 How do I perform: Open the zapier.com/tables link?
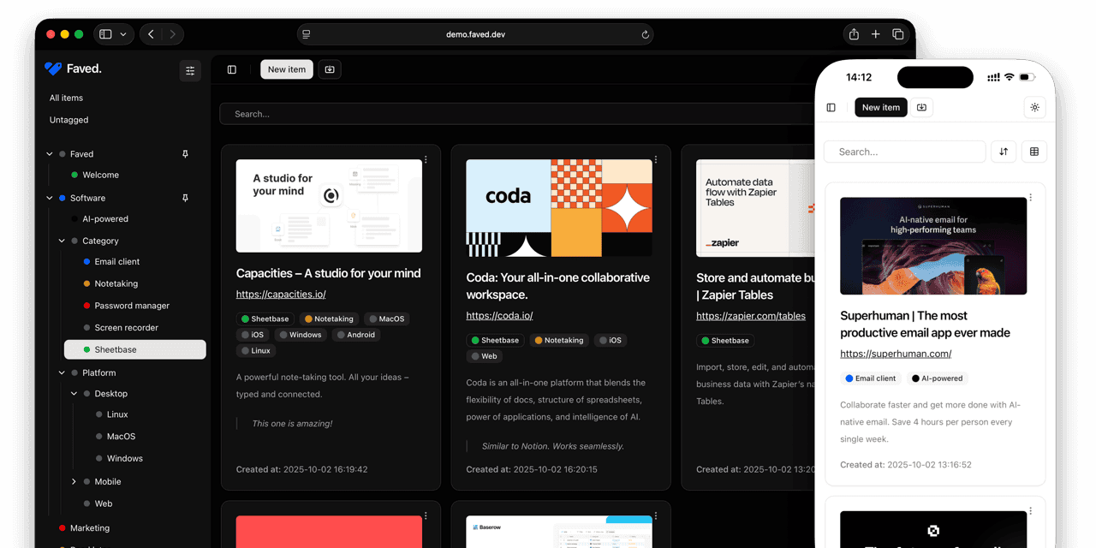coord(751,316)
